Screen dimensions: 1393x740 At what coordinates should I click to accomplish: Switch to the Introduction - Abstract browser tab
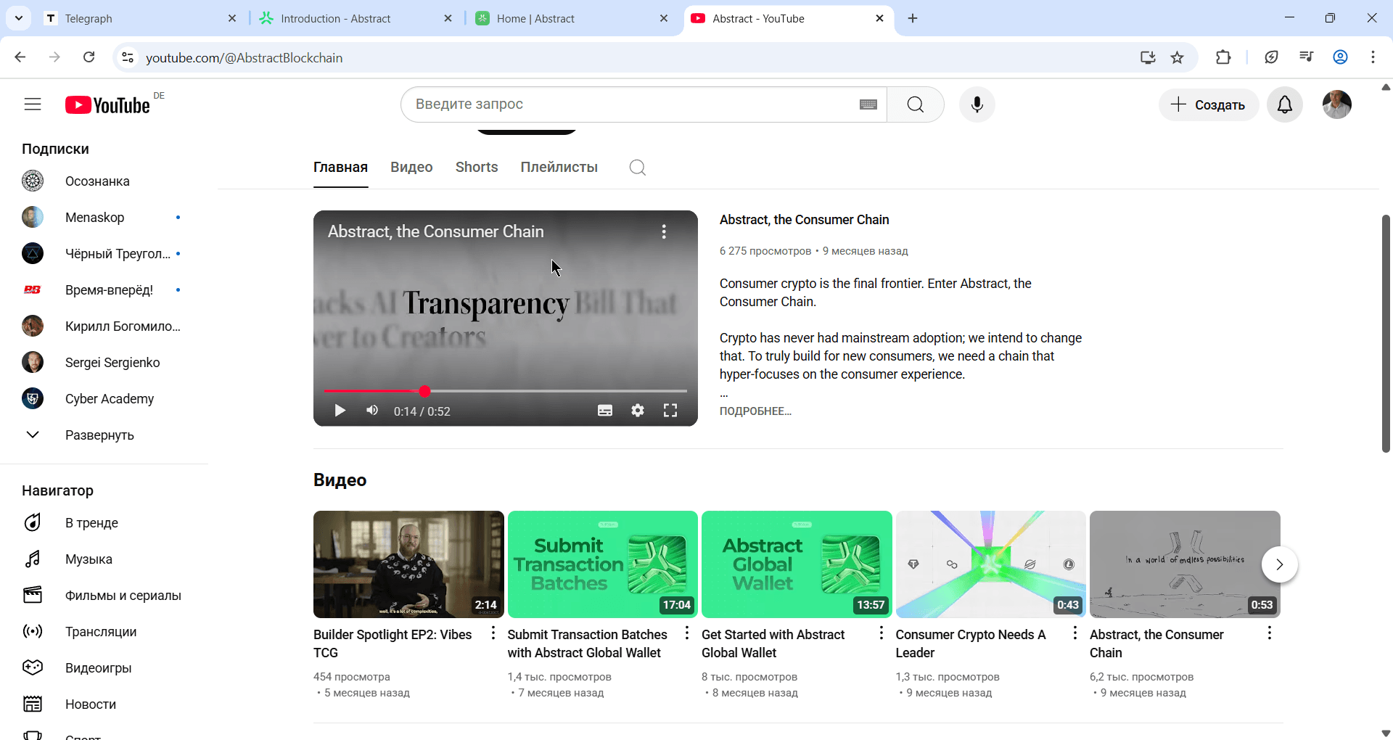(356, 18)
